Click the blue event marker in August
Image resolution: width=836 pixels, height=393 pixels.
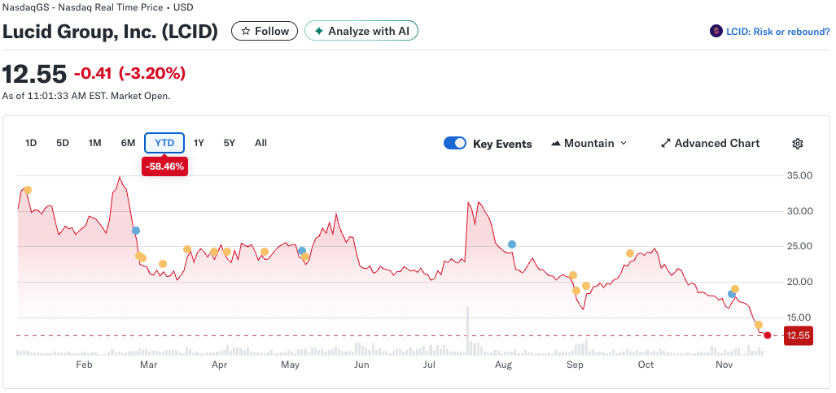point(512,244)
